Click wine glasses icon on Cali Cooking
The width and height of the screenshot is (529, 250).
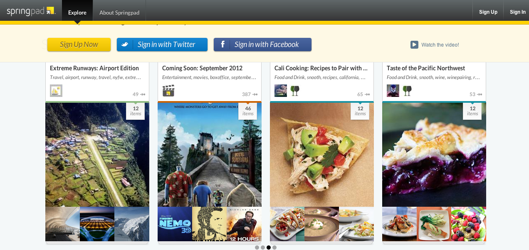click(x=295, y=91)
